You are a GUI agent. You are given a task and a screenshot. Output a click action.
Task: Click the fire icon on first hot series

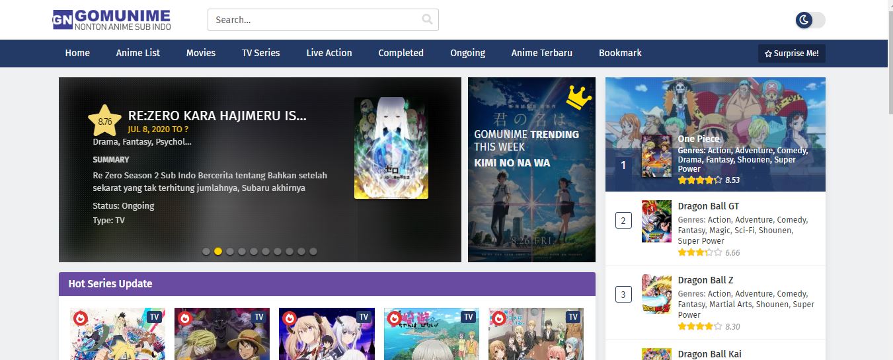(81, 318)
